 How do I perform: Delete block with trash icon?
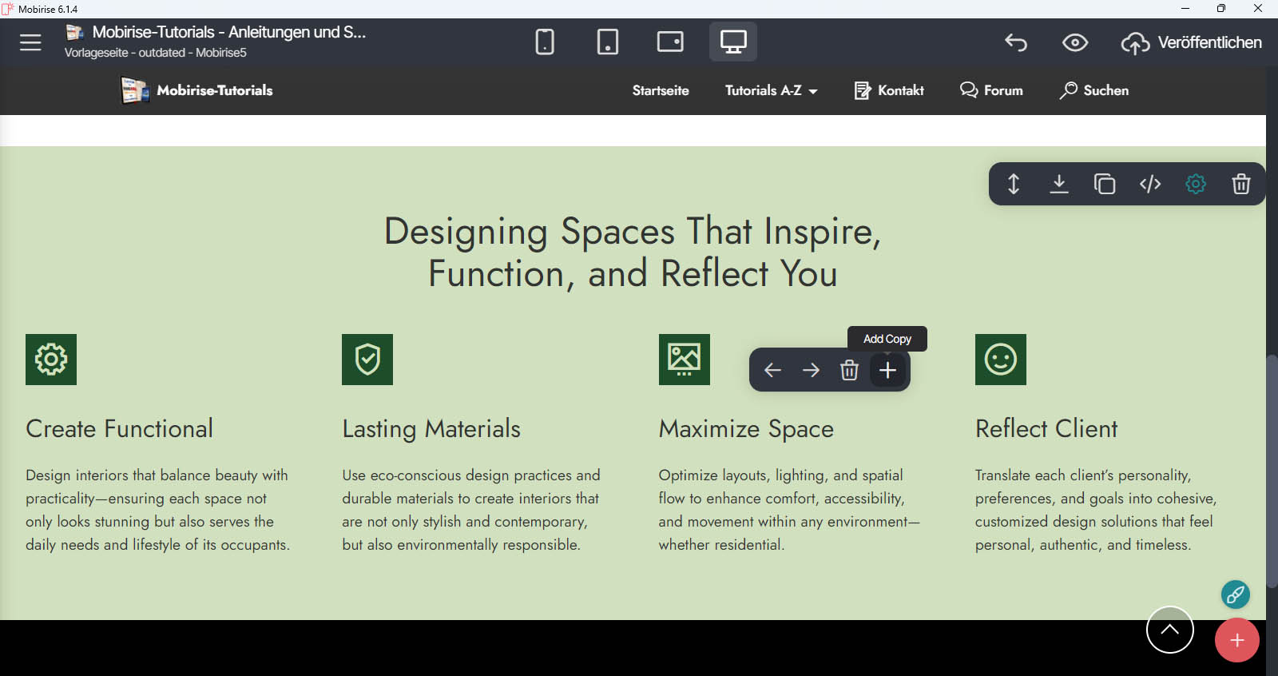pos(1240,184)
